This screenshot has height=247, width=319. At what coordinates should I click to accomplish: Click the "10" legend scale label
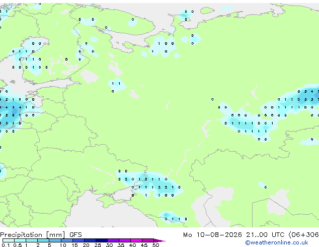coord(63,245)
